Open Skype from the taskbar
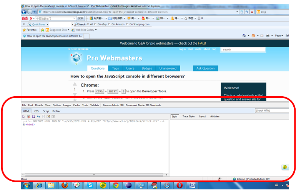The width and height of the screenshot is (301, 194). point(90,186)
